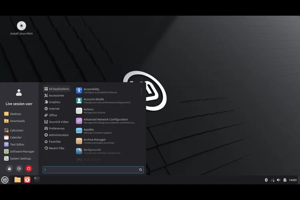Click the Live session user avatar
Viewport: 300px width, 200px height.
point(19,93)
